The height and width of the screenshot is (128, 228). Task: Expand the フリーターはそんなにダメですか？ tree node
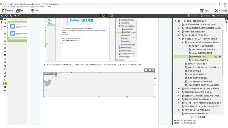[179, 35]
